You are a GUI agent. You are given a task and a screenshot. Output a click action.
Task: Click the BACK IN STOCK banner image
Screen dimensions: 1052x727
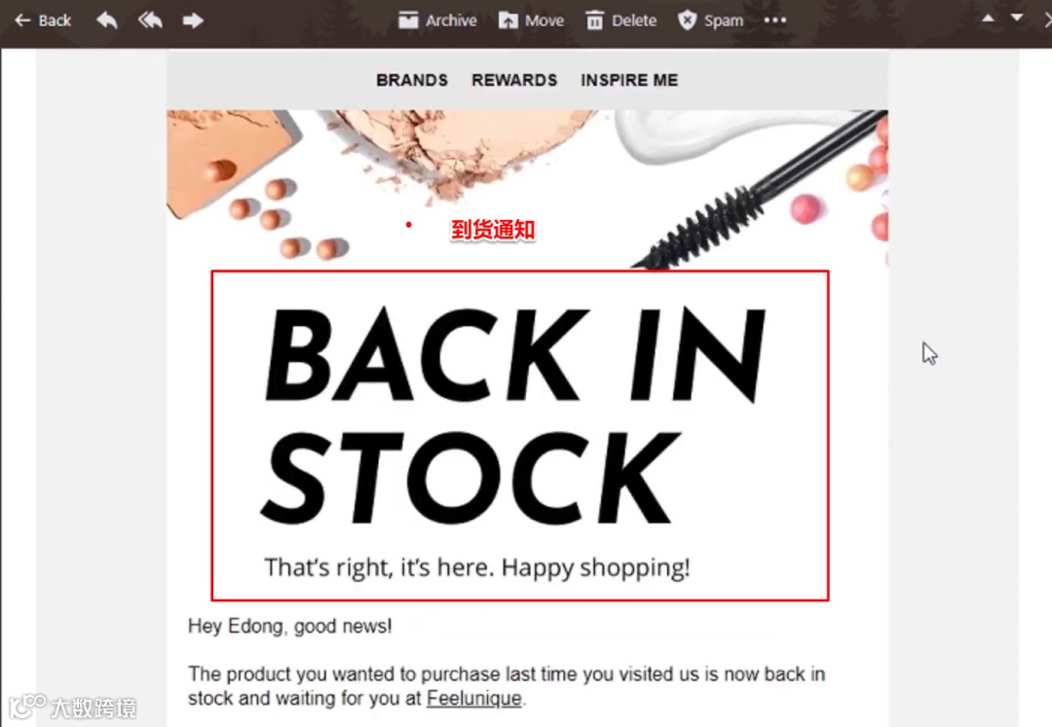click(x=520, y=436)
